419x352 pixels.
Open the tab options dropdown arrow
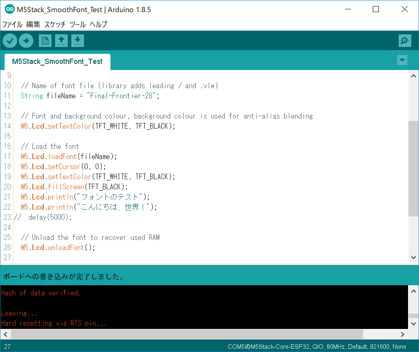point(402,60)
